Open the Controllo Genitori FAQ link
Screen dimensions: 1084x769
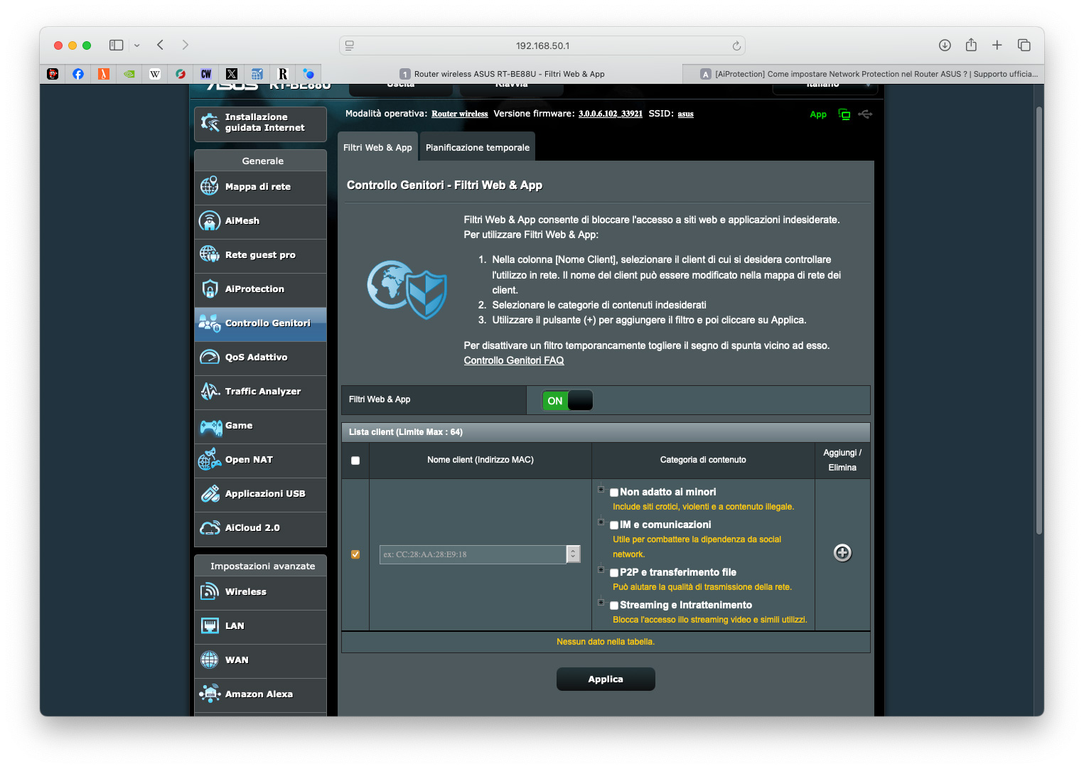click(514, 361)
